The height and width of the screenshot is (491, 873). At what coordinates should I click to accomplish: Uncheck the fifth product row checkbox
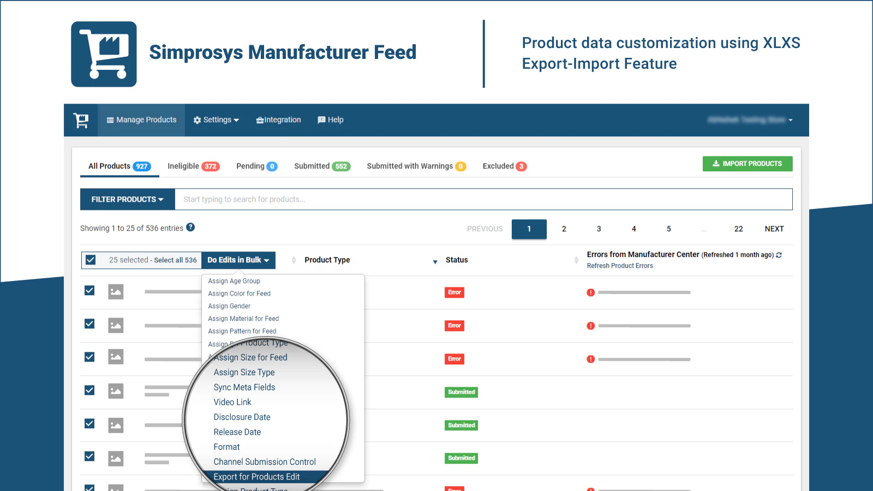pos(89,423)
